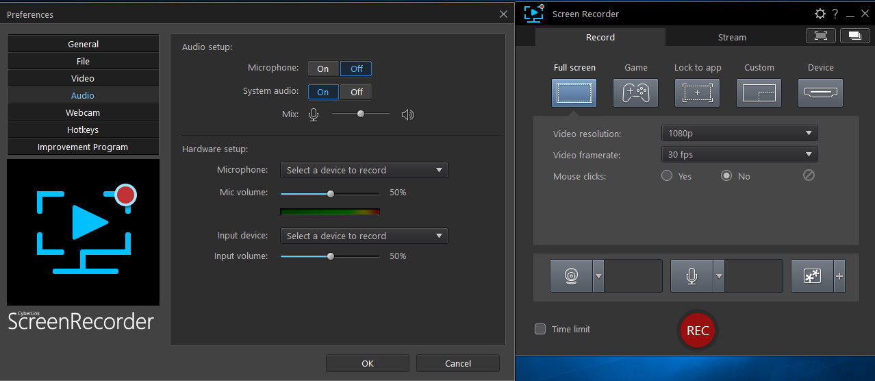Image resolution: width=875 pixels, height=381 pixels.
Task: Select the Full screen capture mode icon
Action: 574,93
